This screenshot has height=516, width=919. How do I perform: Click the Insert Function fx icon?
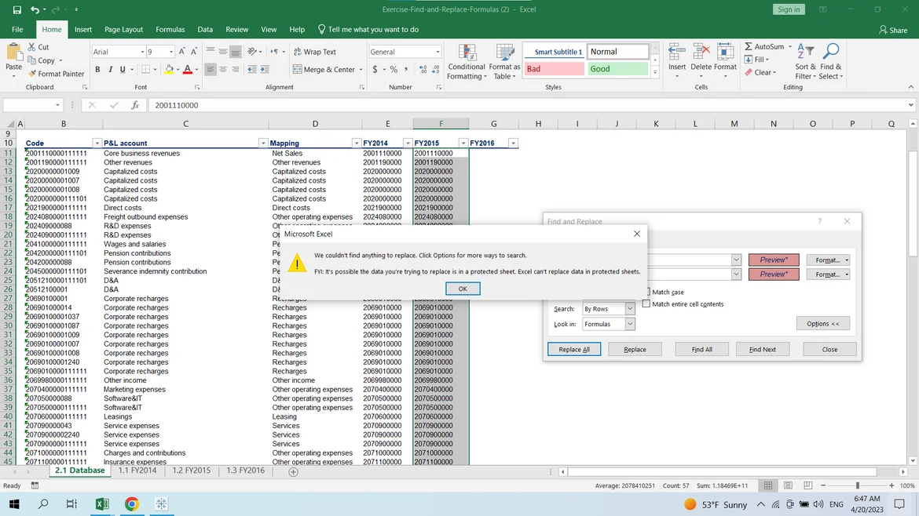pos(135,105)
